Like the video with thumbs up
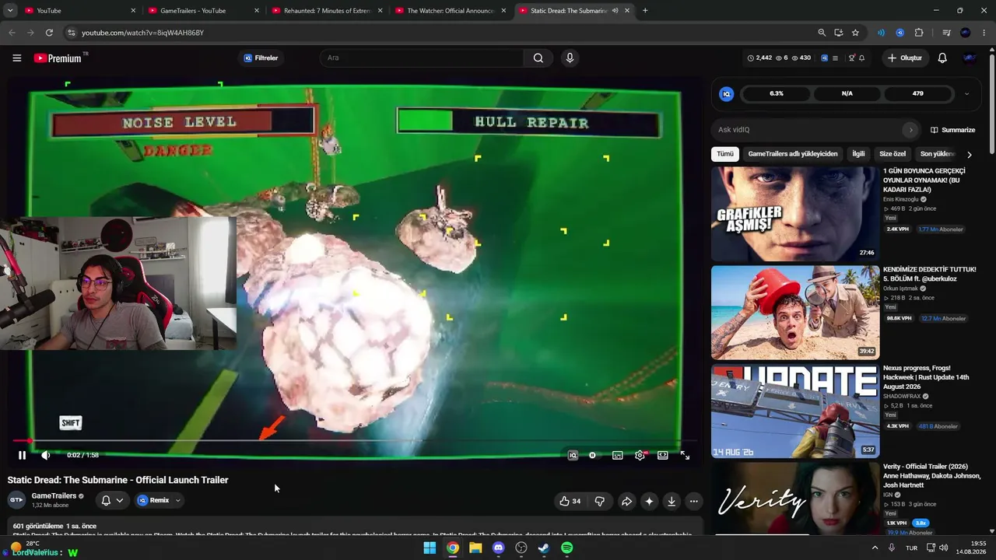This screenshot has height=560, width=996. coord(570,502)
